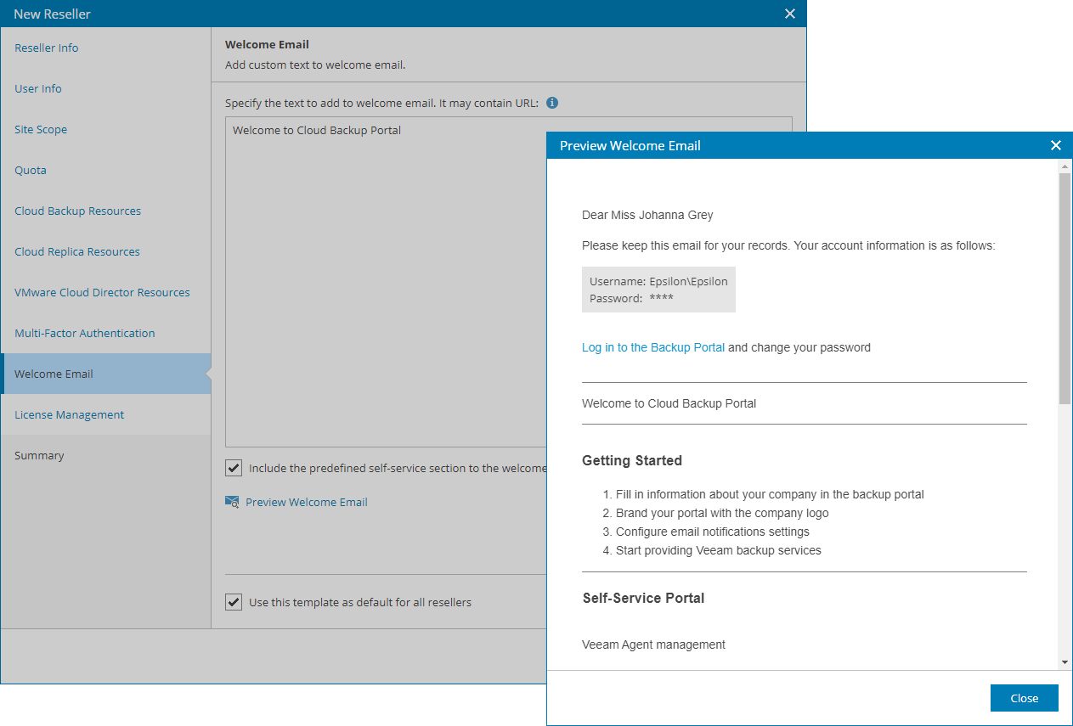Toggle include predefined self-service section checkbox

(x=234, y=468)
